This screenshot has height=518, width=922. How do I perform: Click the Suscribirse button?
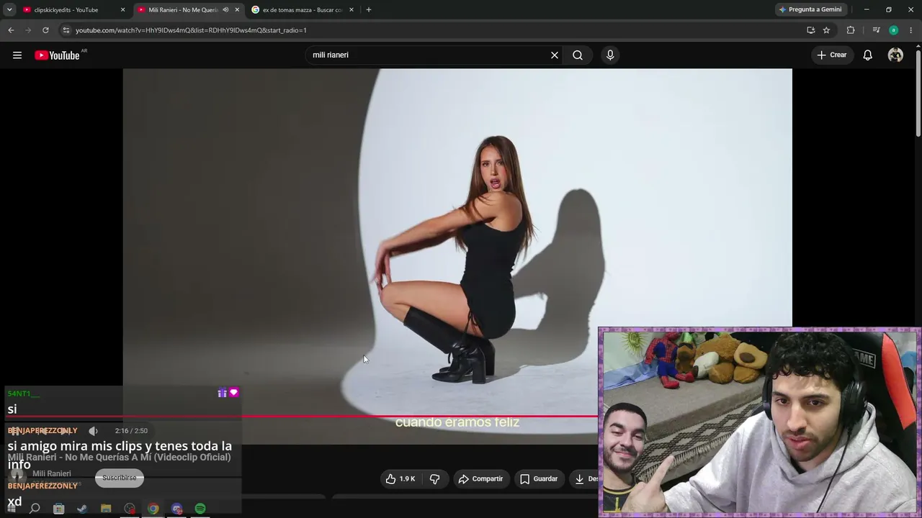pos(120,478)
